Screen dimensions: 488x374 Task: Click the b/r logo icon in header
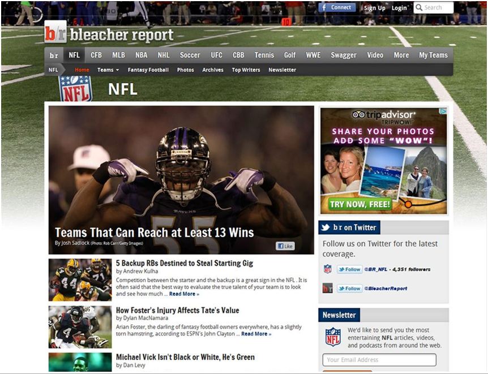tap(55, 32)
